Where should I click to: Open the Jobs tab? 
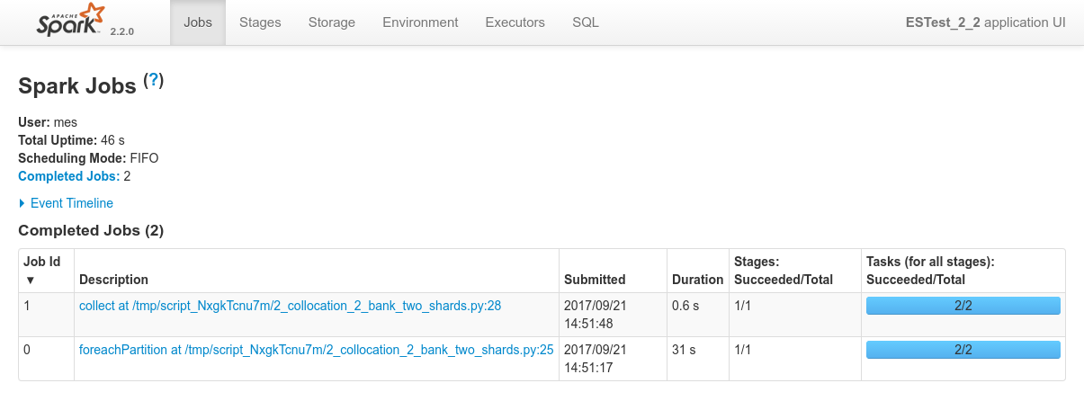(x=197, y=22)
